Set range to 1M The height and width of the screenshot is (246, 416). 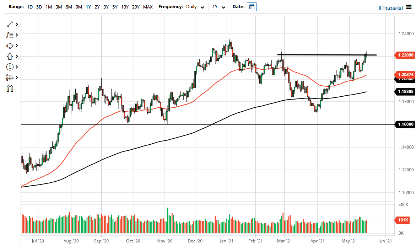point(49,7)
